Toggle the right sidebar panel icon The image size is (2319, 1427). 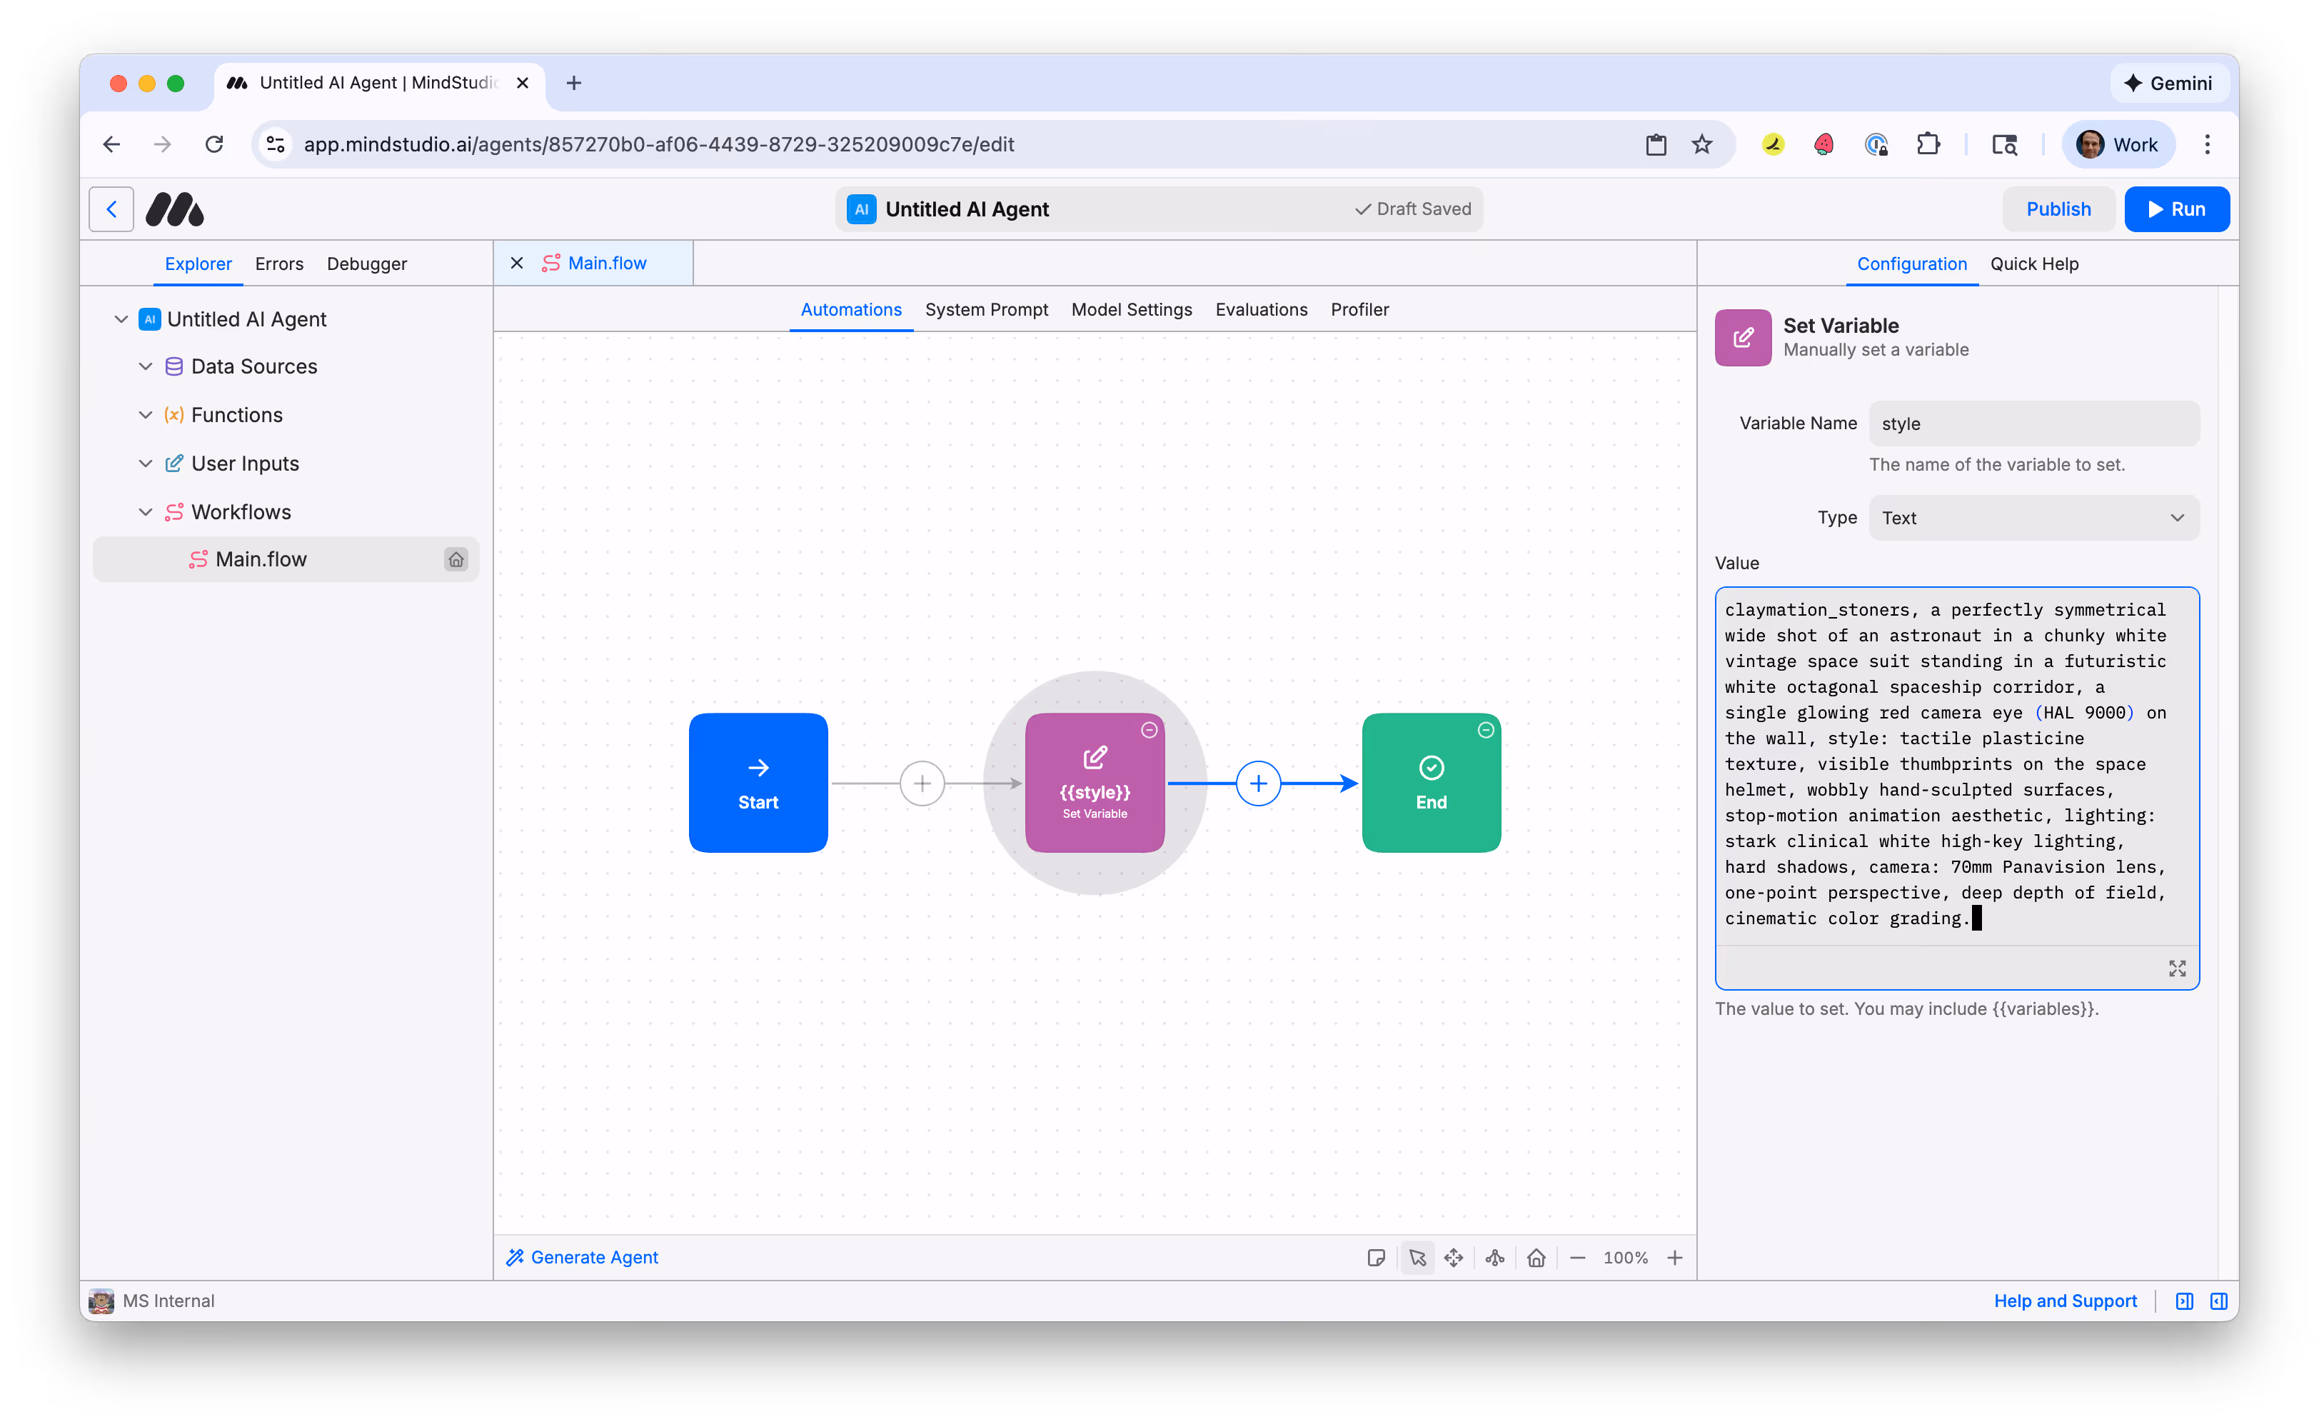tap(2218, 1301)
